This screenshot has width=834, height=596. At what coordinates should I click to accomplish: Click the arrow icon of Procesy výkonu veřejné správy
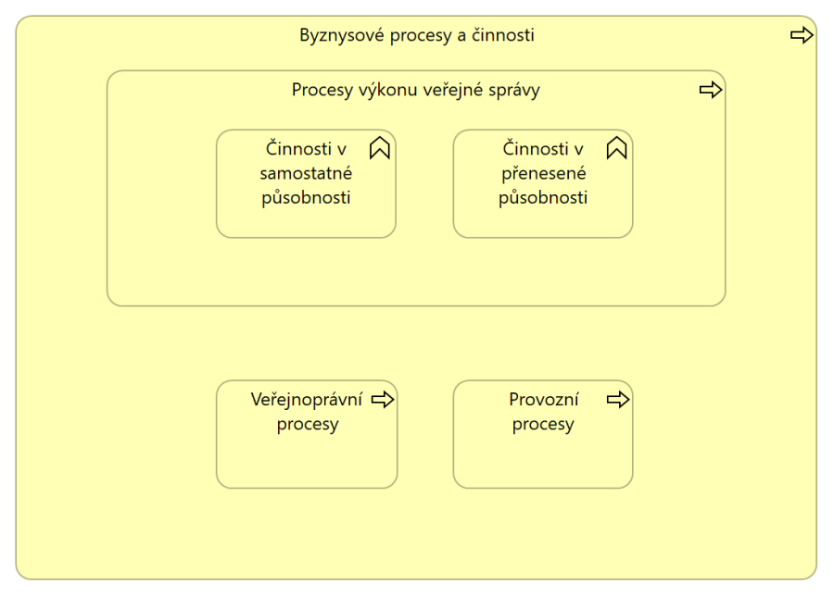[x=710, y=90]
